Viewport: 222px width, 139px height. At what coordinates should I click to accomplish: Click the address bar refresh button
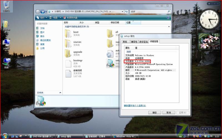(x=126, y=12)
